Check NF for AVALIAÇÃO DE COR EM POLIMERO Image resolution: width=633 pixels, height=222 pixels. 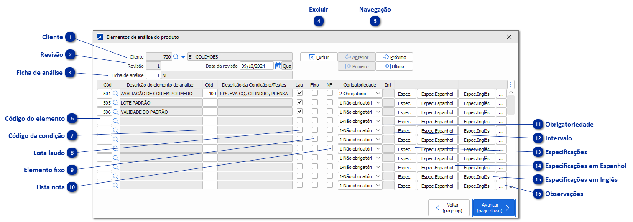(x=330, y=93)
